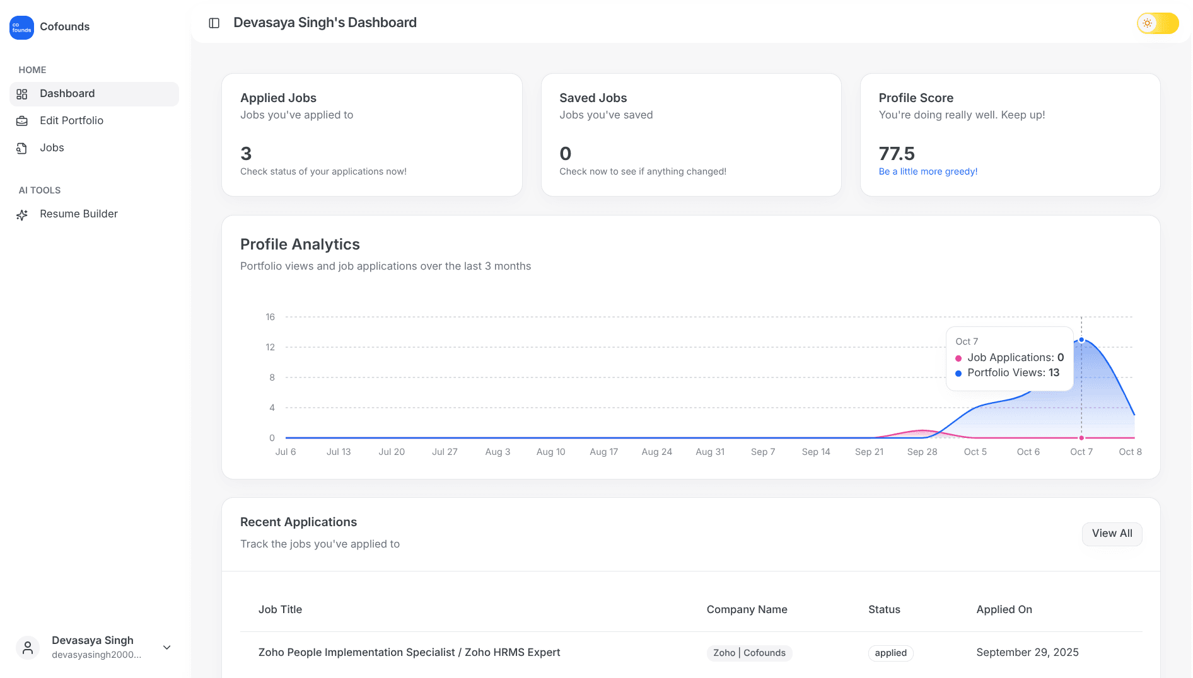Viewport: 1193px width, 678px height.
Task: Click the Zoho People Implementation Specialist job title
Action: click(x=409, y=652)
